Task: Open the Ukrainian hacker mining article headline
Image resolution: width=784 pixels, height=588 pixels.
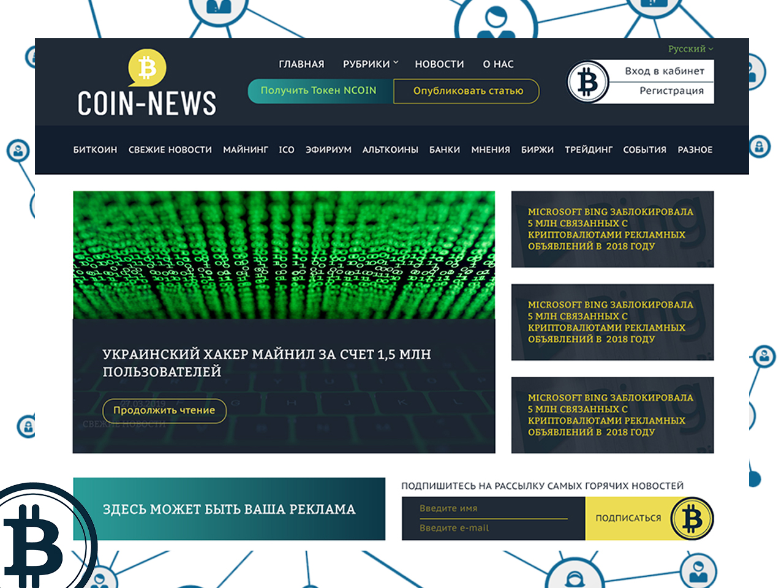Action: coord(266,363)
